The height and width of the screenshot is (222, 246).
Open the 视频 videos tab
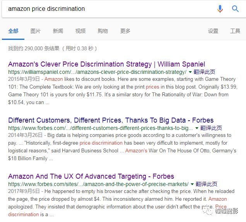[x=80, y=31]
